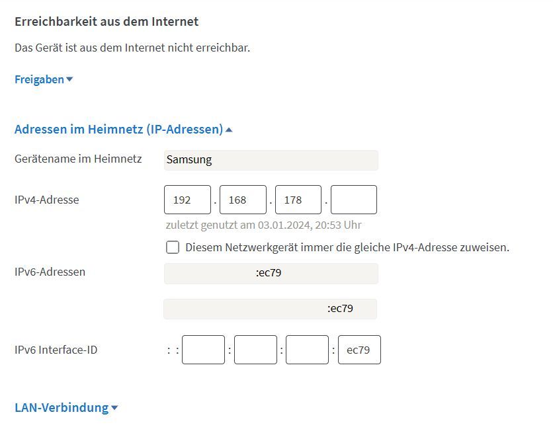
Task: Enable always assigning the same IPv4 address
Action: [x=173, y=247]
